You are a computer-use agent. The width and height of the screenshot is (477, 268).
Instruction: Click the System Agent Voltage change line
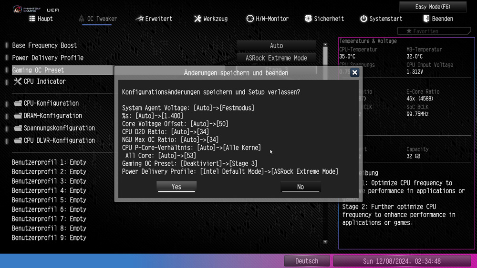(x=188, y=108)
